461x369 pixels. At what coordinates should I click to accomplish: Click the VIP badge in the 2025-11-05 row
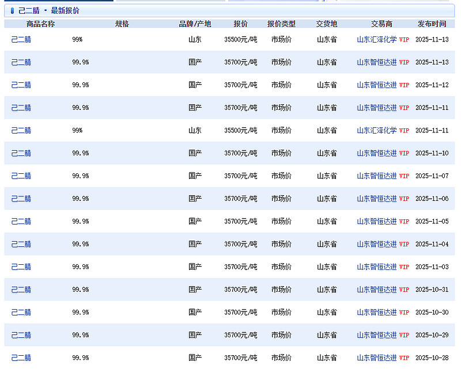point(405,221)
